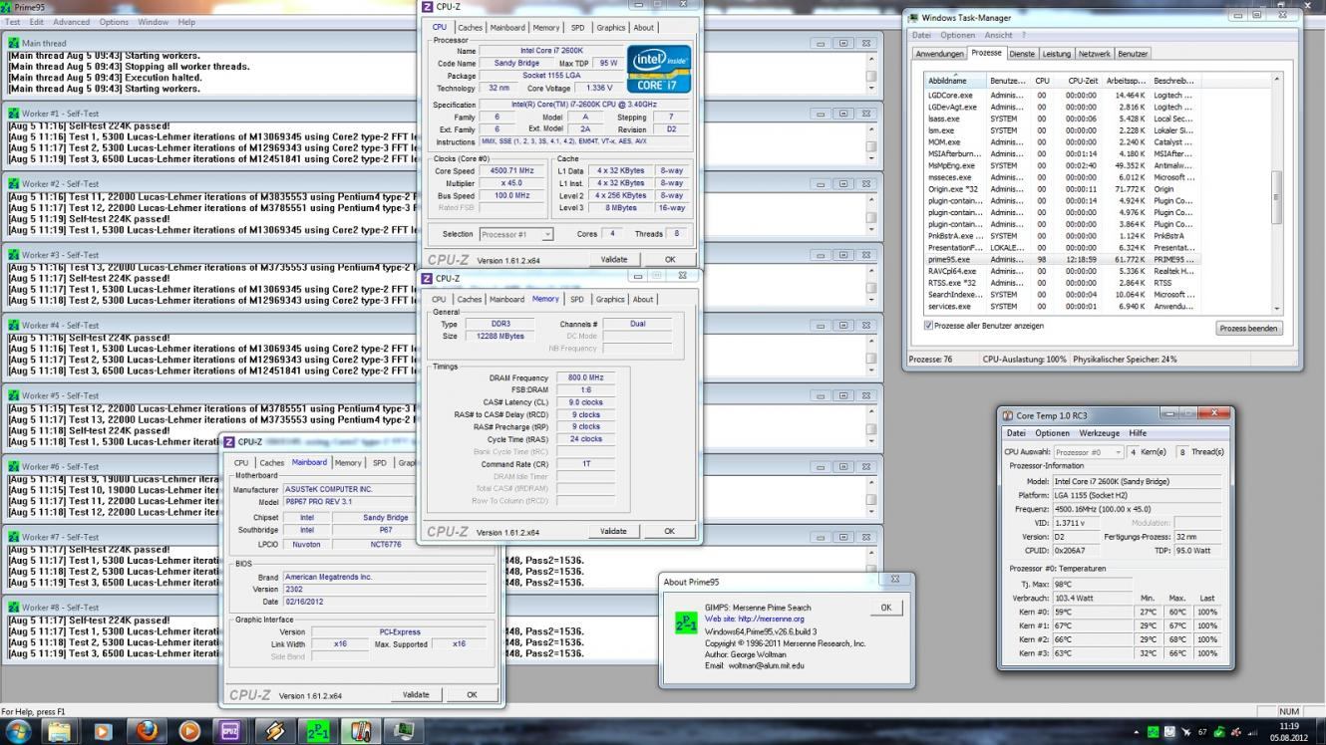The height and width of the screenshot is (745, 1326).
Task: Click the Tj. Max 98°C field in Core Temp
Action: 1092,584
